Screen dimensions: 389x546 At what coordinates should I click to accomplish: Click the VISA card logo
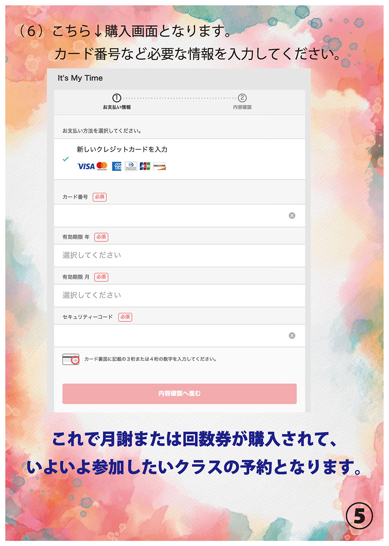[86, 167]
